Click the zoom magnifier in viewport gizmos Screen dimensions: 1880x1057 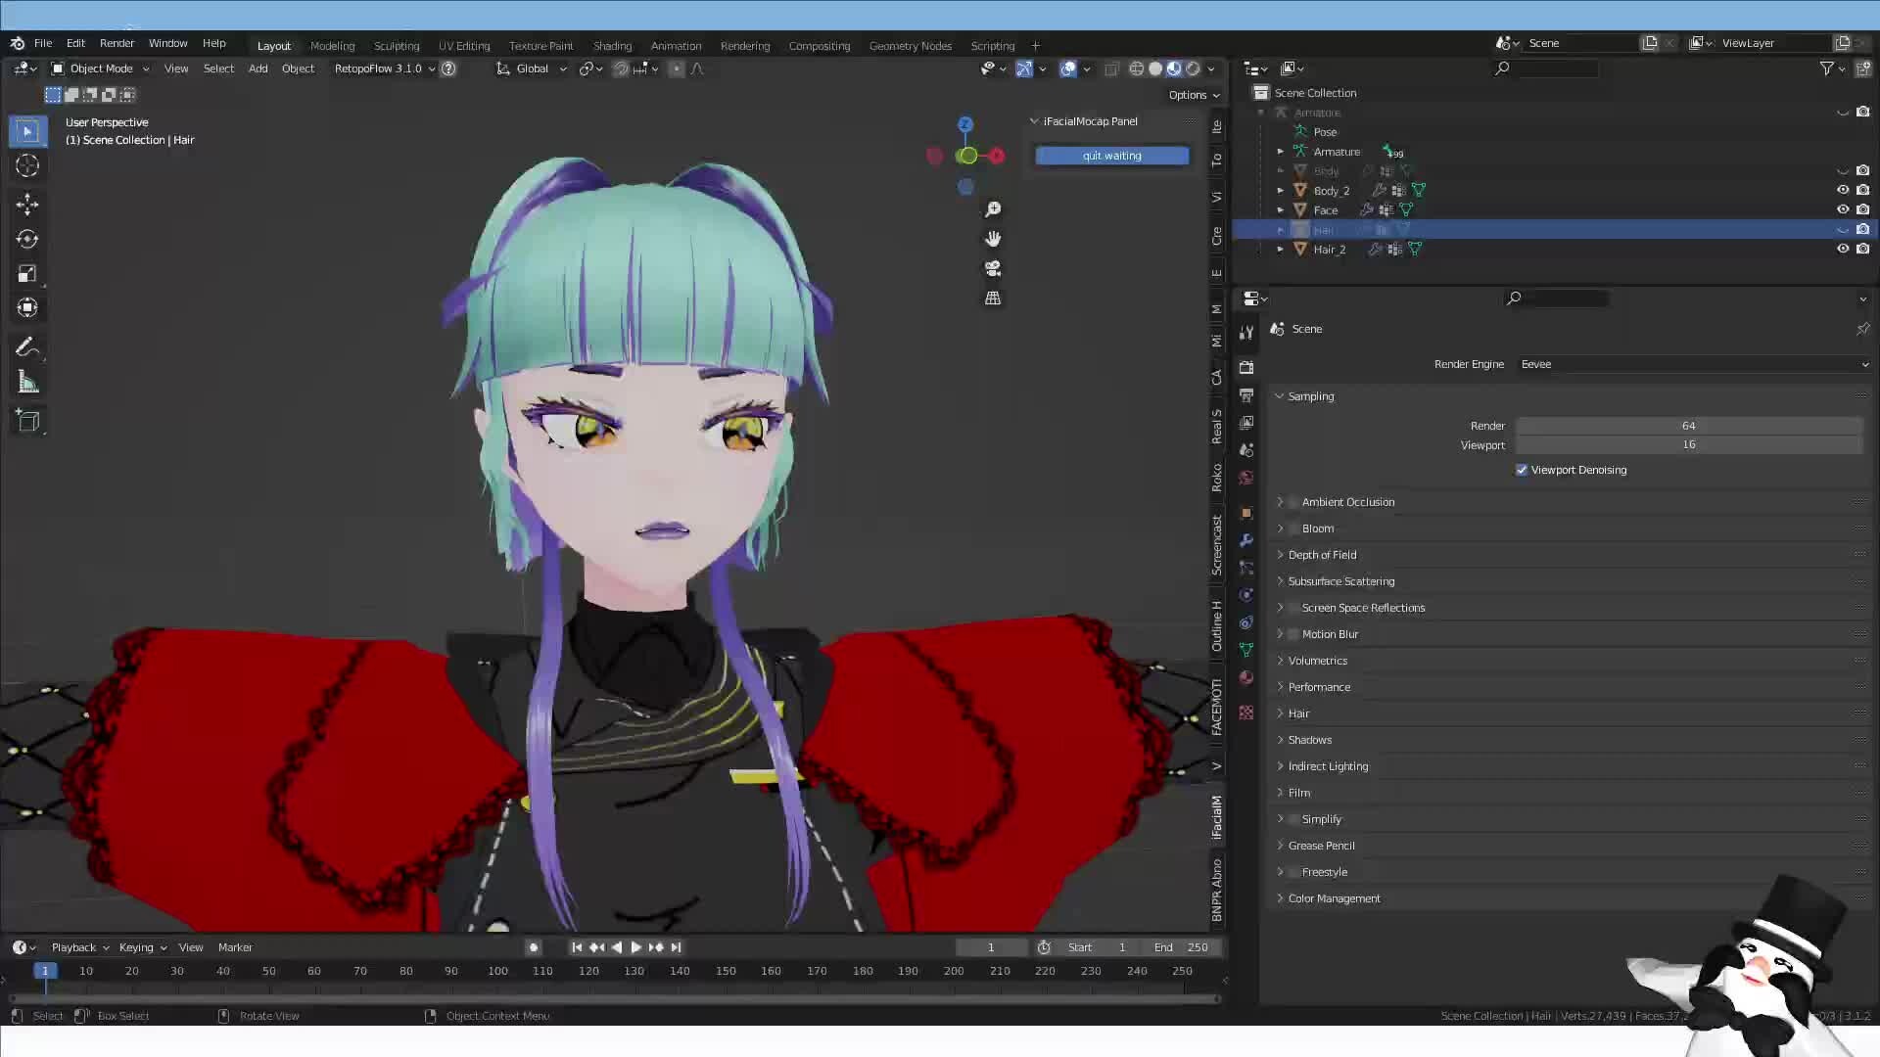click(993, 208)
